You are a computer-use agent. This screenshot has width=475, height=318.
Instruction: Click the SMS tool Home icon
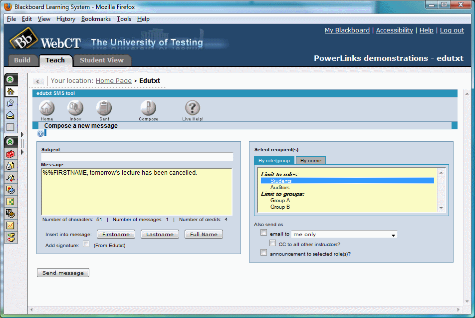[46, 109]
